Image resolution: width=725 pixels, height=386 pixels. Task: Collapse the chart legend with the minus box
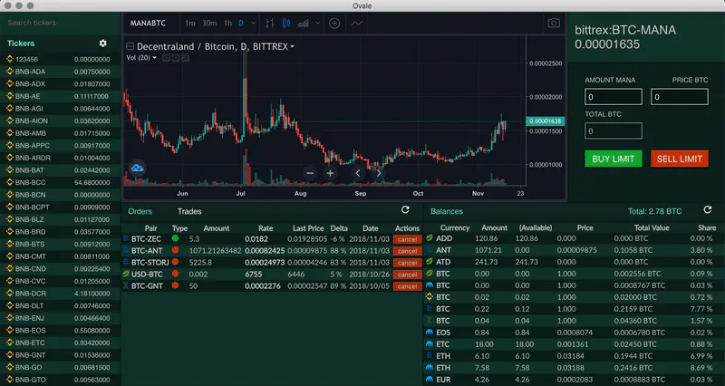[x=130, y=46]
